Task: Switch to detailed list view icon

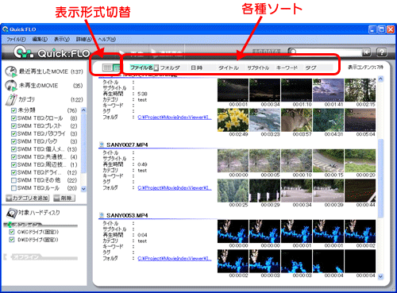Action: pyautogui.click(x=117, y=67)
